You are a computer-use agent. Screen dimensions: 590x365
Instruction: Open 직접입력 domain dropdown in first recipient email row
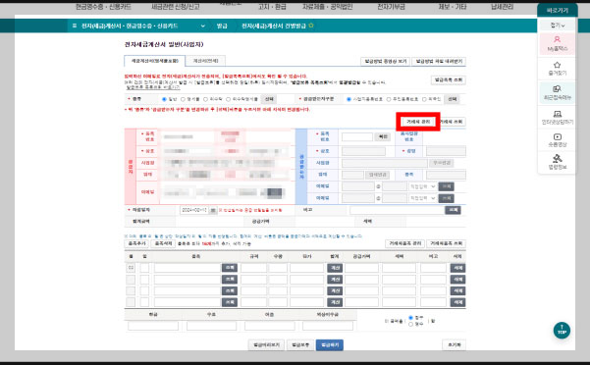point(422,186)
